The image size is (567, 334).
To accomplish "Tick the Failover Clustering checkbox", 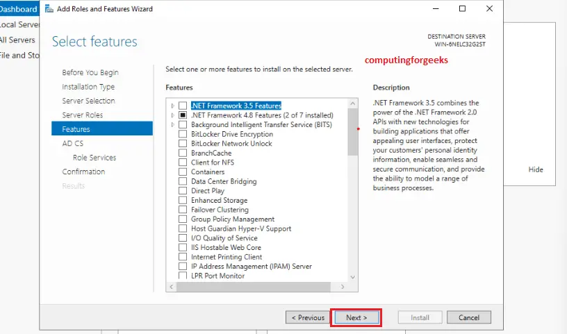I will tap(183, 209).
